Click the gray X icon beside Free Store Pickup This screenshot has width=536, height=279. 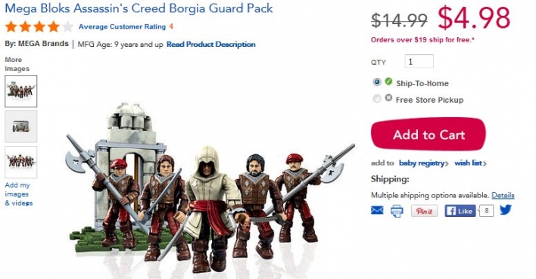tap(388, 98)
